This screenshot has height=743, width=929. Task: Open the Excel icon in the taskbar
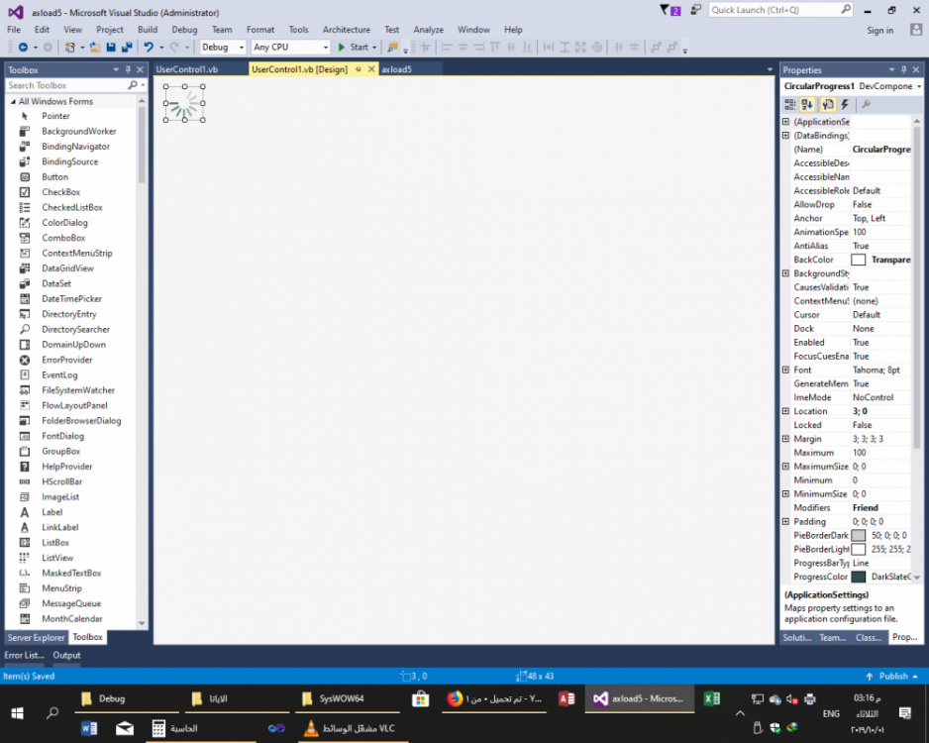(711, 699)
